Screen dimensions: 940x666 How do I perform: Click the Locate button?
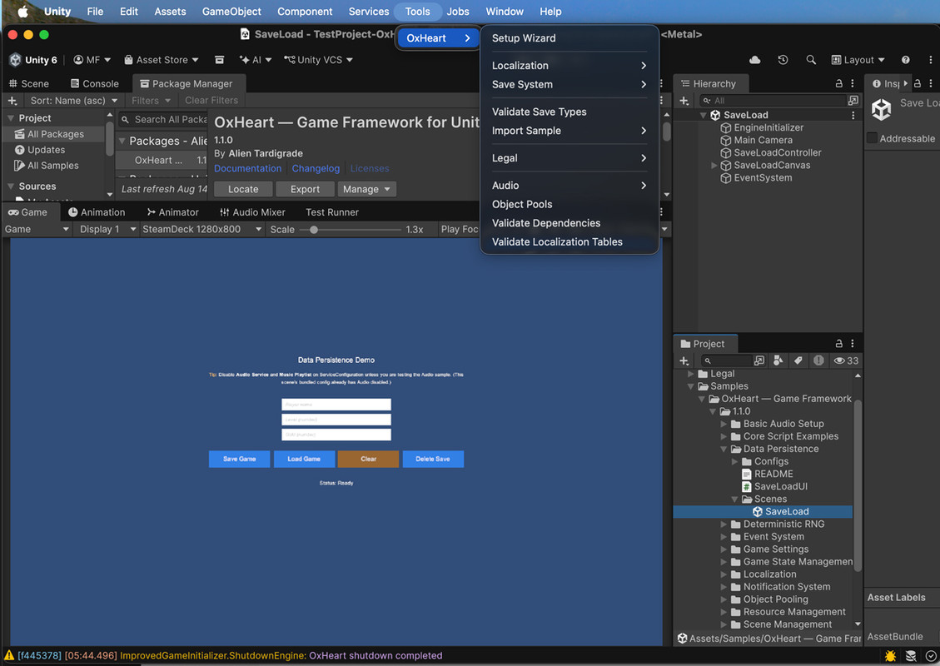tap(243, 190)
